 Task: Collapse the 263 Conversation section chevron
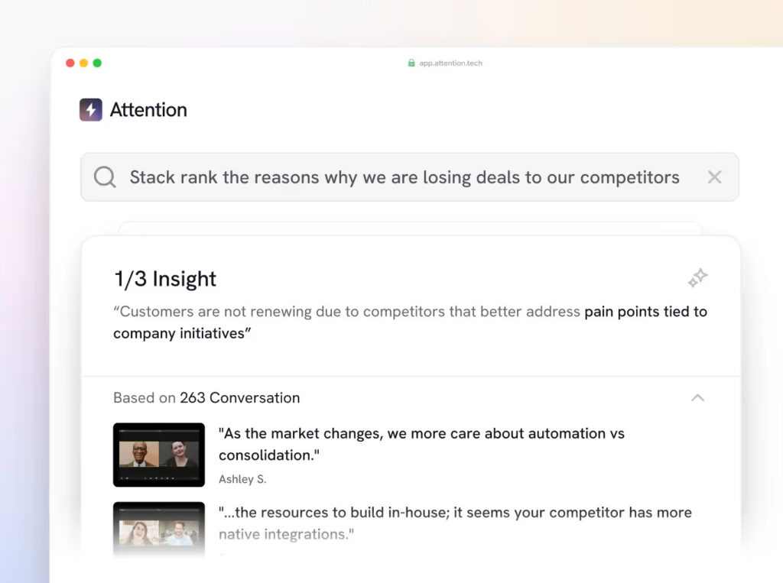click(x=697, y=398)
